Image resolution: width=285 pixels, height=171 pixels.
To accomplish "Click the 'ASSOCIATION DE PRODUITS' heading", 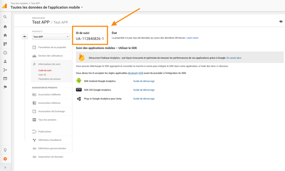I will coord(45,88).
